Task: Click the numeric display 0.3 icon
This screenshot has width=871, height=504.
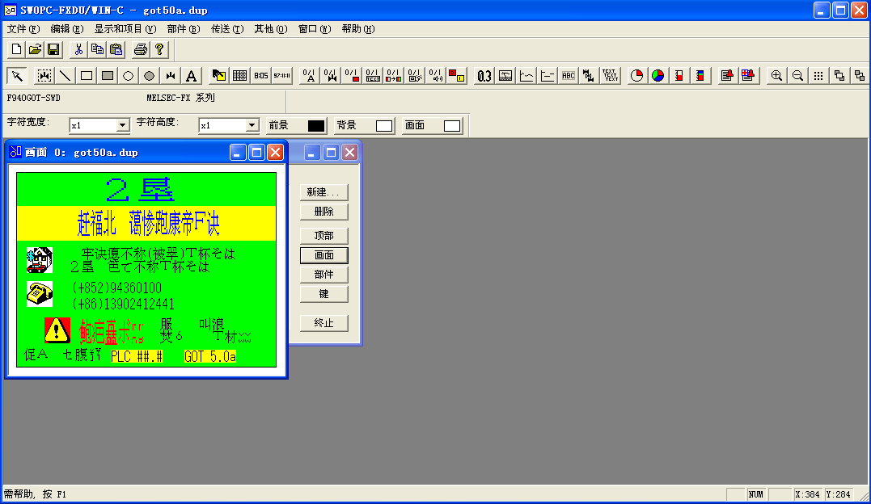Action: [x=484, y=76]
